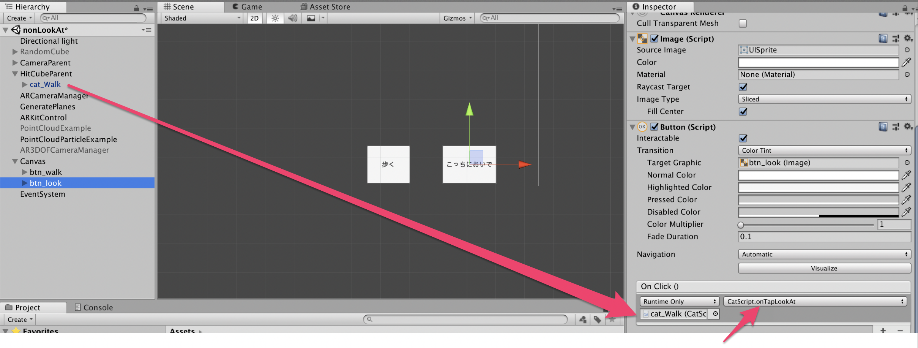Uncheck the Interactable checkbox
Viewport: 918px width, 348px height.
point(743,138)
